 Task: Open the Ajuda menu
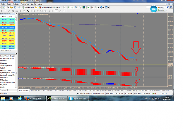[x=40, y=4]
